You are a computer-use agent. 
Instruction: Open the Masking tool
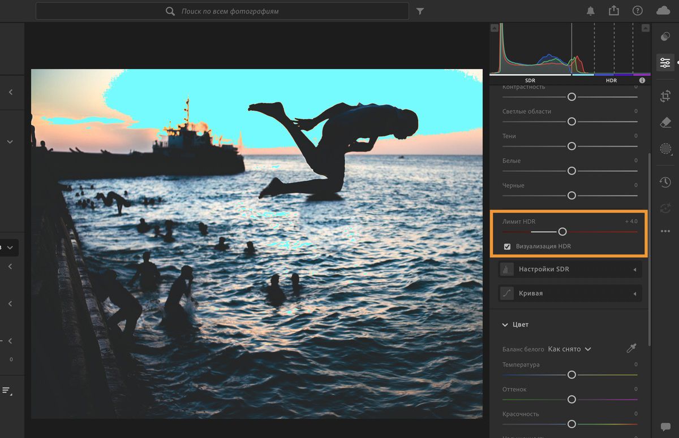(665, 149)
